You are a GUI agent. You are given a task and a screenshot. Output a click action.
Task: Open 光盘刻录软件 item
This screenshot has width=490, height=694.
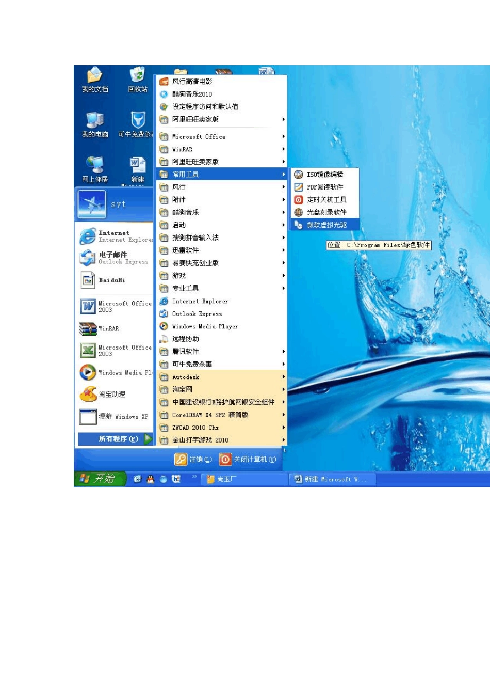325,212
